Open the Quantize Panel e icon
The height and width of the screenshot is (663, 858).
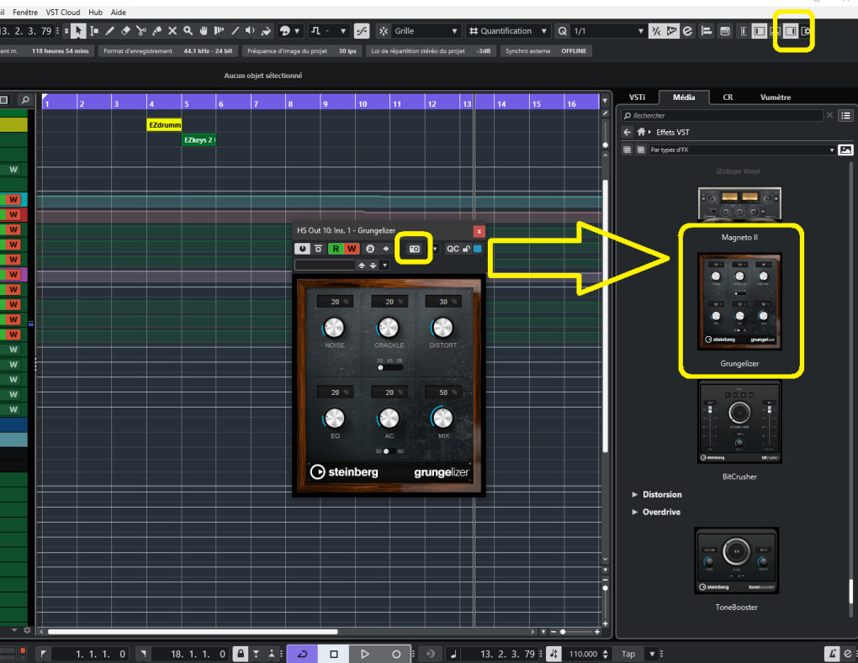687,31
